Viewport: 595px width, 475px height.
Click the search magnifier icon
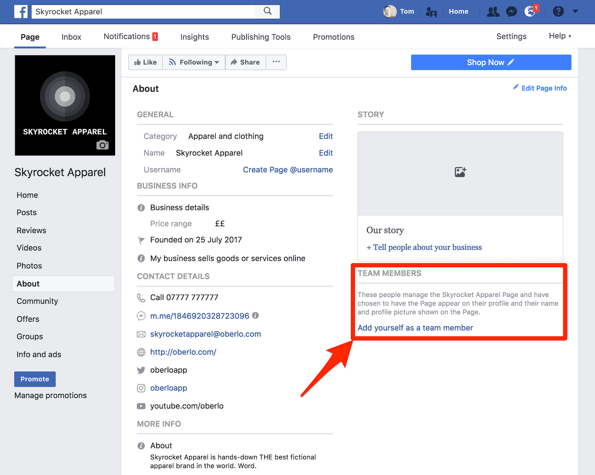coord(267,11)
